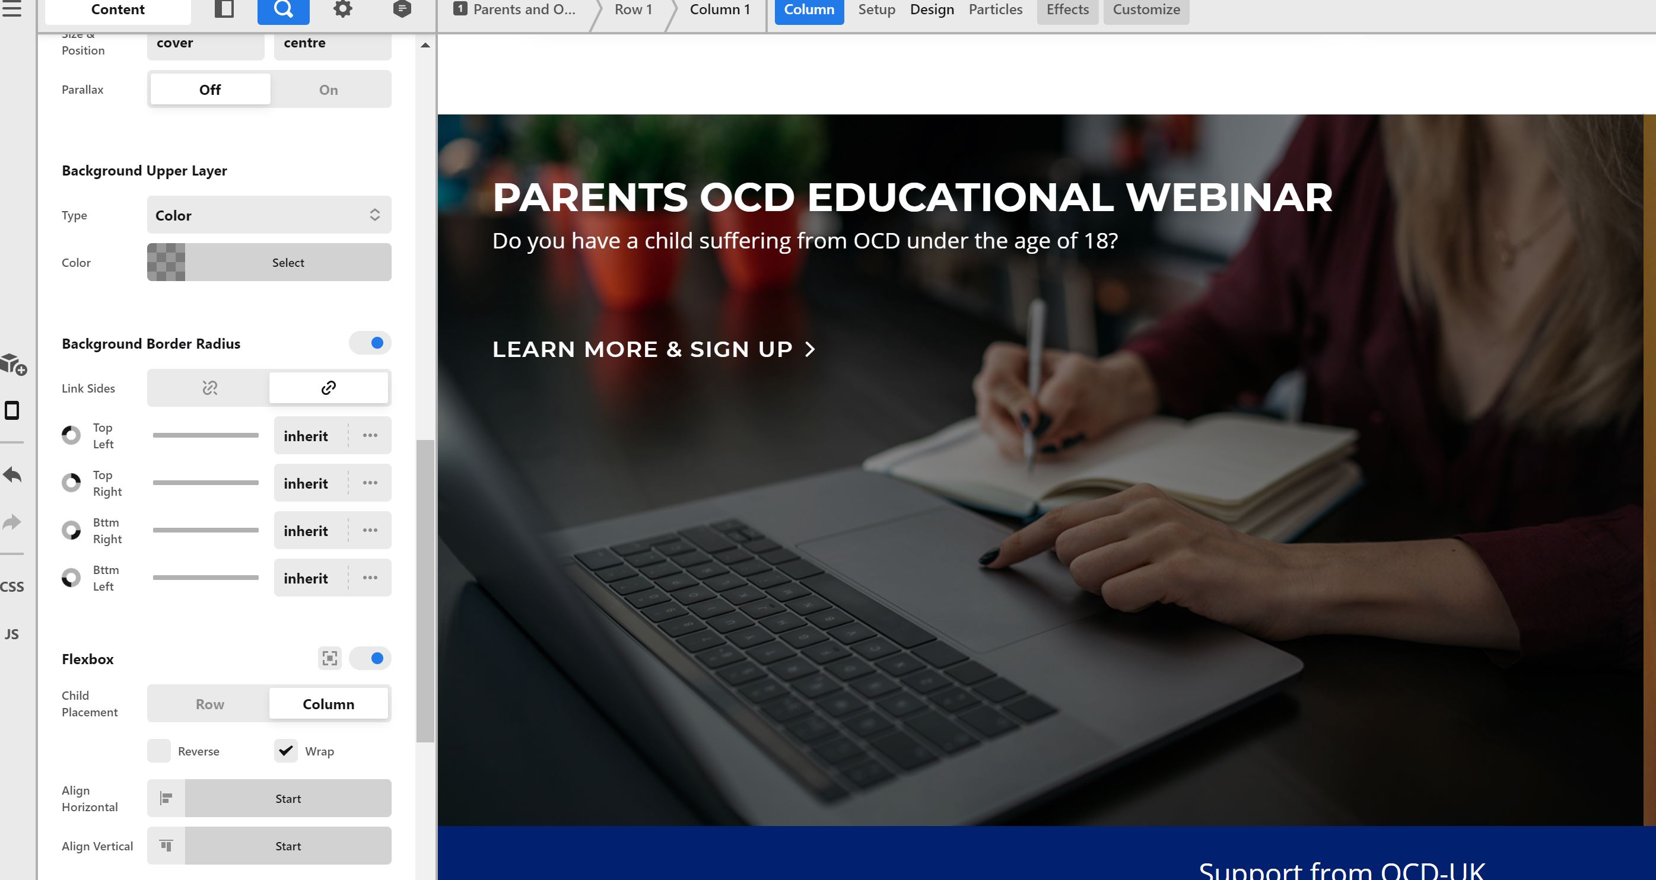Switch to the Setup tab
This screenshot has width=1656, height=880.
click(x=877, y=9)
